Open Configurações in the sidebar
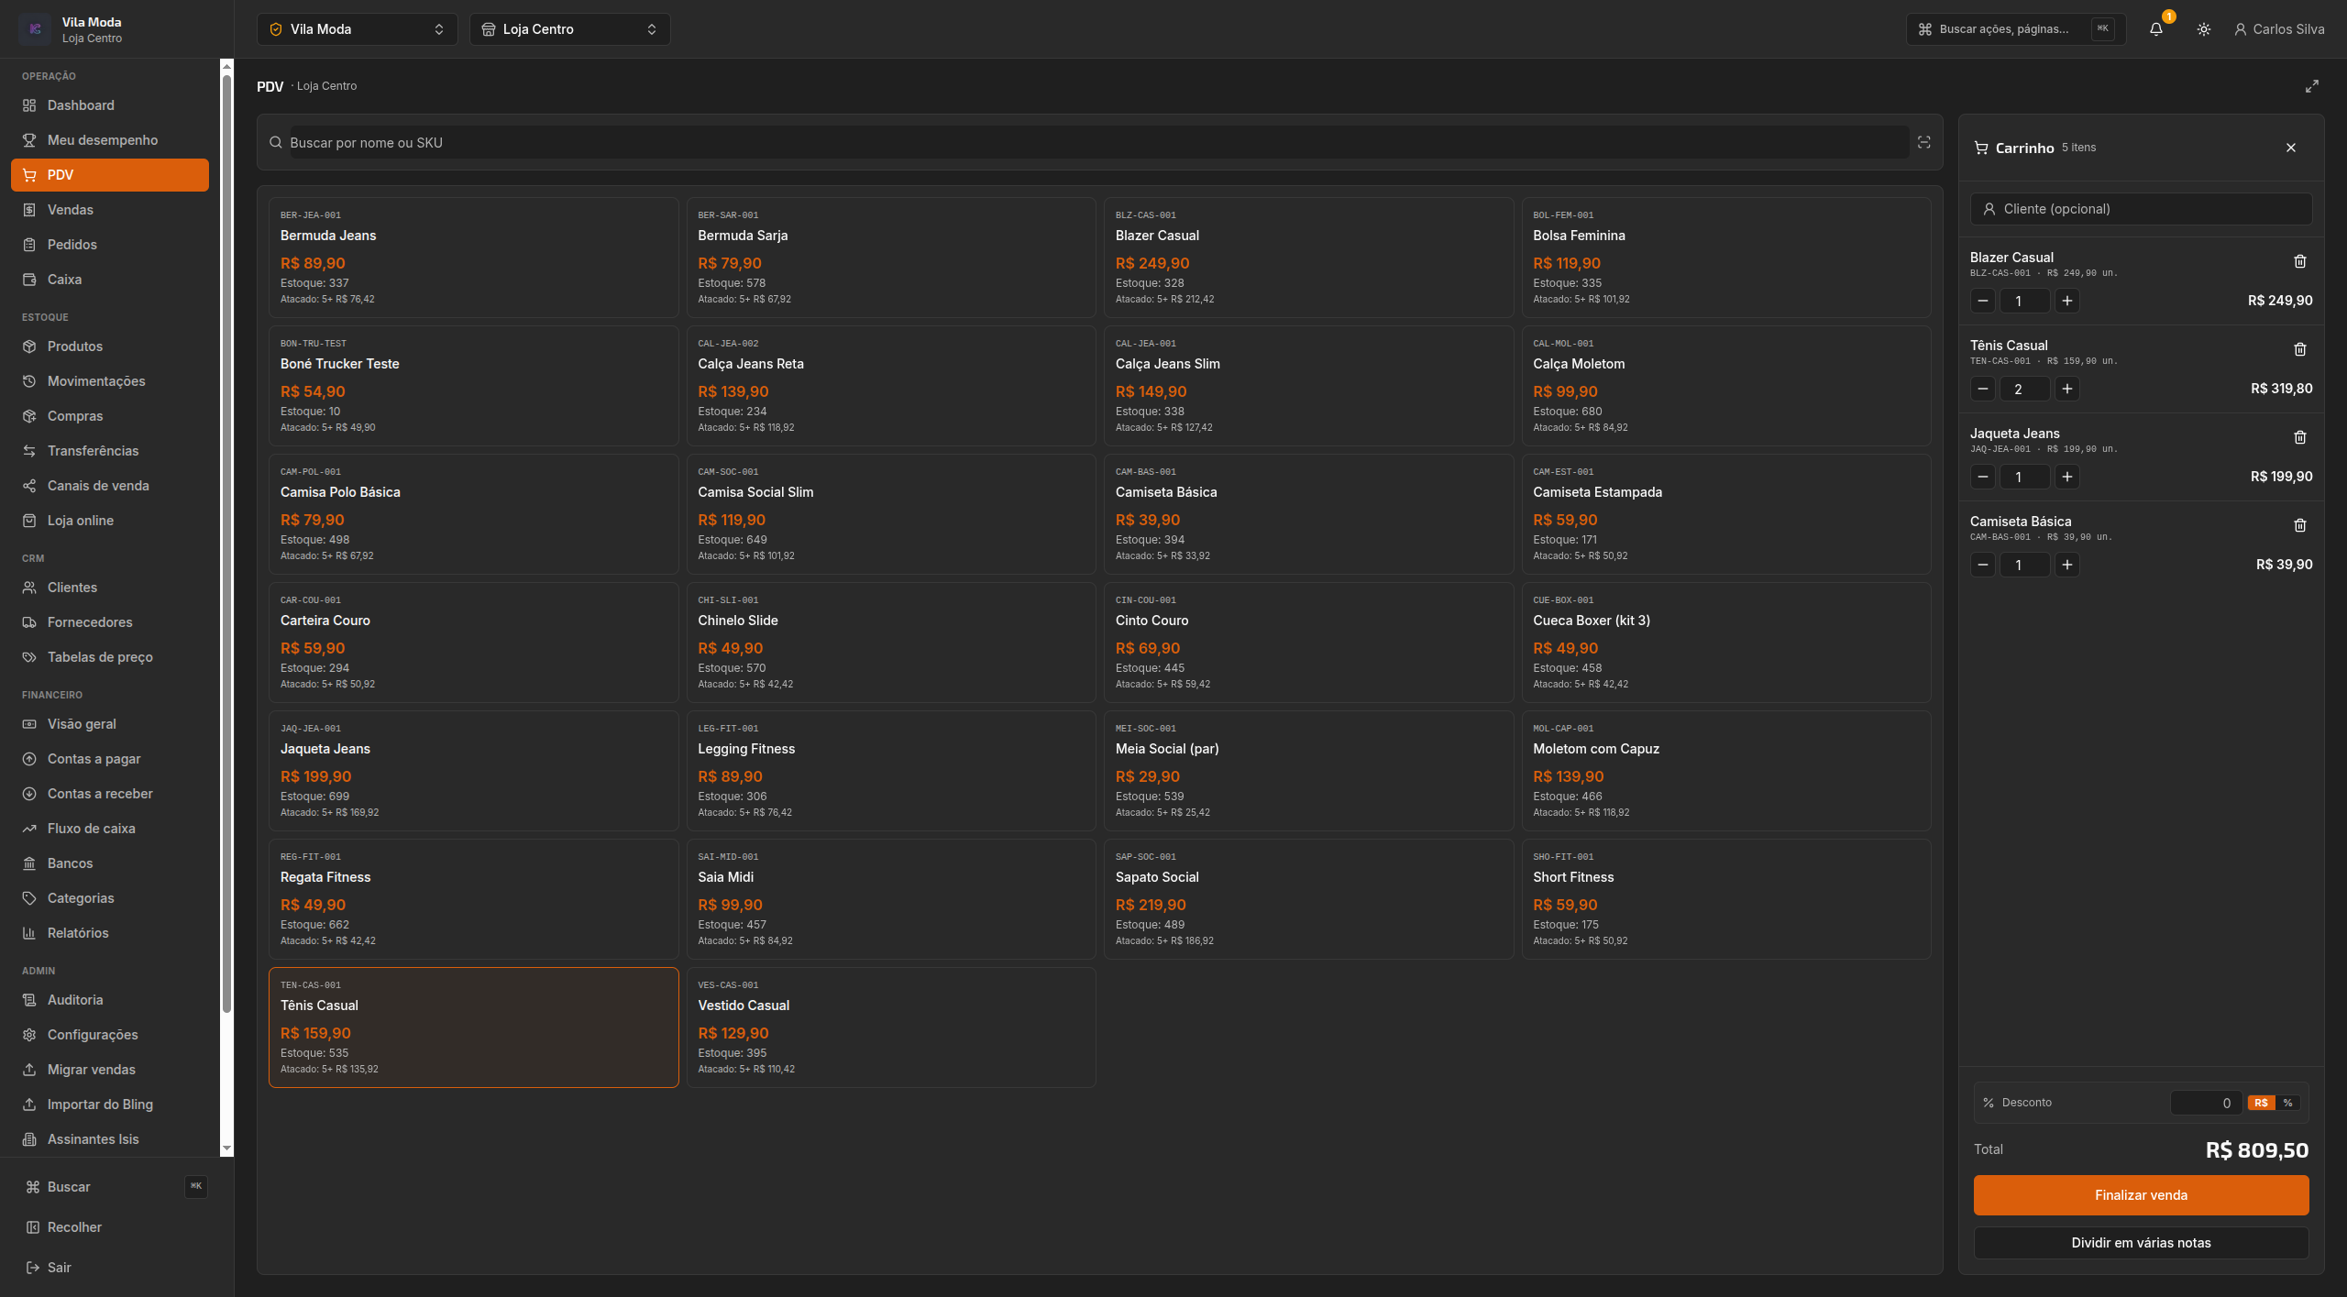 coord(110,1035)
